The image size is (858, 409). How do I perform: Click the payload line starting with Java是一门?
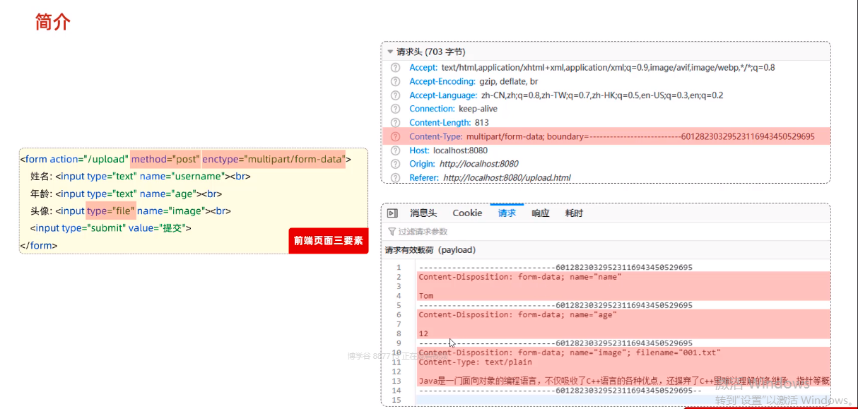click(624, 381)
